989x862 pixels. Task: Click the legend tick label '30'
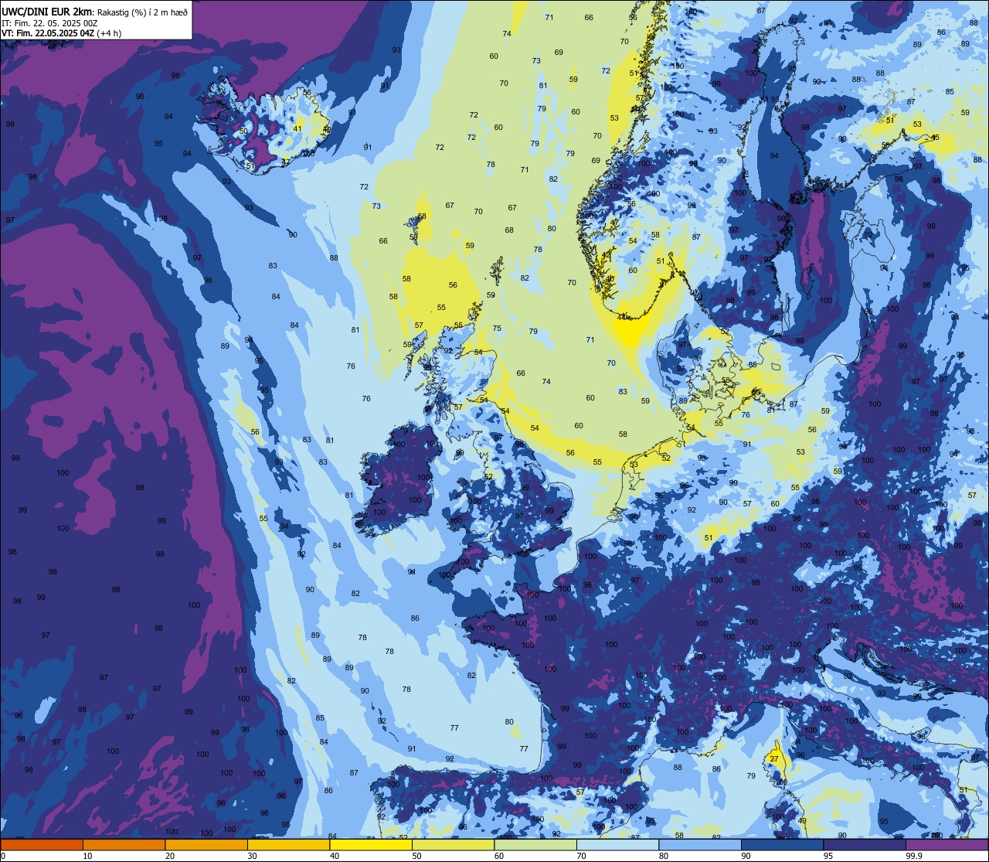[x=252, y=856]
